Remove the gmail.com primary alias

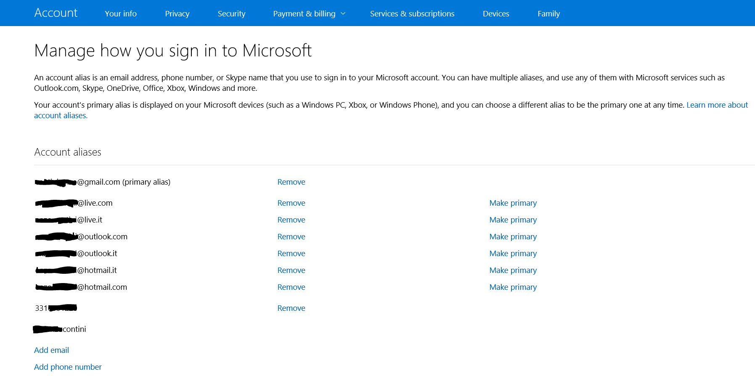click(x=291, y=182)
